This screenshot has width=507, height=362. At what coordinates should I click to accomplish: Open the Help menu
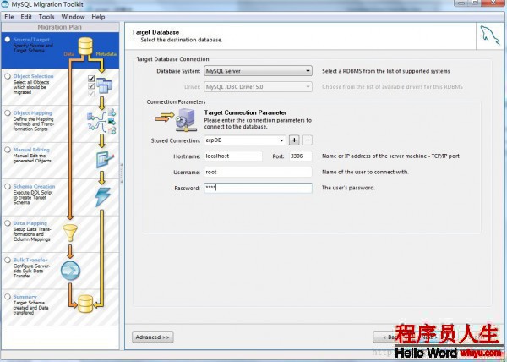click(98, 17)
